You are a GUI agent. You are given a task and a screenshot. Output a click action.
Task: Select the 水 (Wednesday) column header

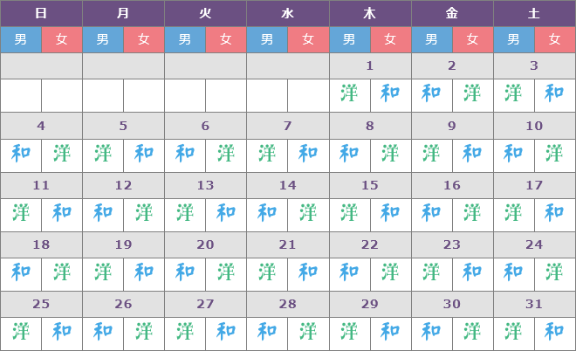[288, 13]
